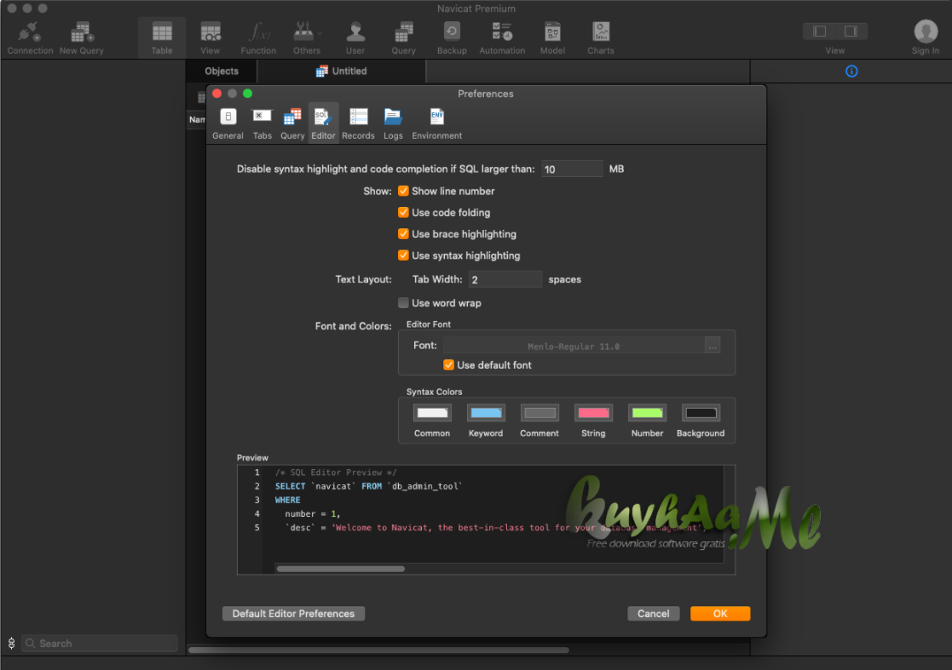Confirm preferences with OK button
Image resolution: width=952 pixels, height=670 pixels.
pos(720,614)
